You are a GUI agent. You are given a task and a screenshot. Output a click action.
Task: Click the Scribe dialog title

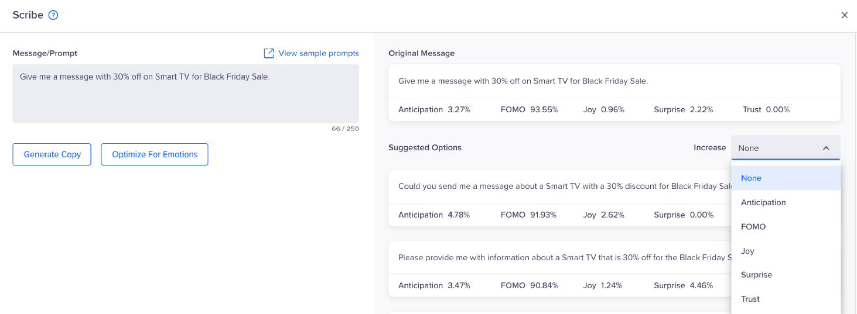[x=28, y=15]
